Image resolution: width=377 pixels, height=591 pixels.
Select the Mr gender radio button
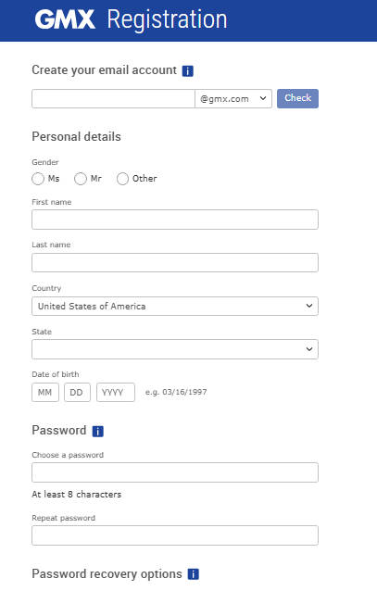tap(81, 179)
